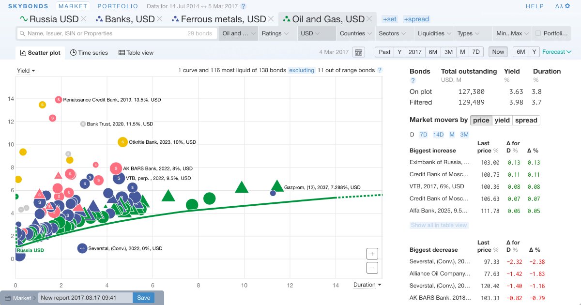The image size is (581, 305).
Task: Go to the PORTFOLIO section
Action: pyautogui.click(x=118, y=6)
